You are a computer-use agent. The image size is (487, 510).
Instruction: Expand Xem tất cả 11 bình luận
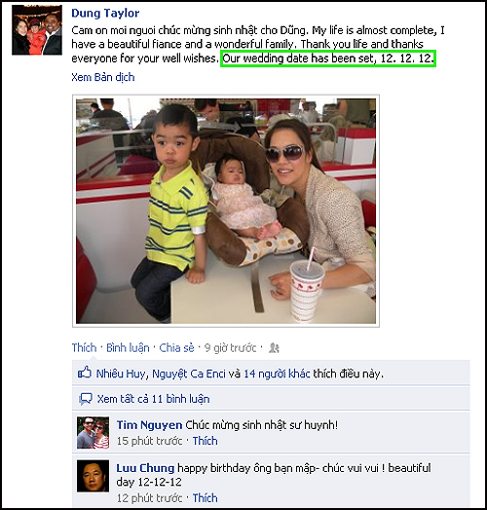pyautogui.click(x=153, y=399)
